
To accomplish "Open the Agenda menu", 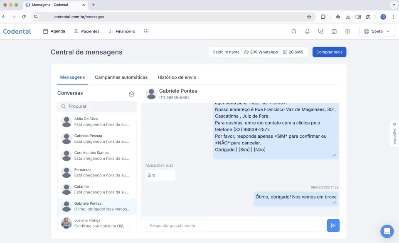I will click(54, 31).
